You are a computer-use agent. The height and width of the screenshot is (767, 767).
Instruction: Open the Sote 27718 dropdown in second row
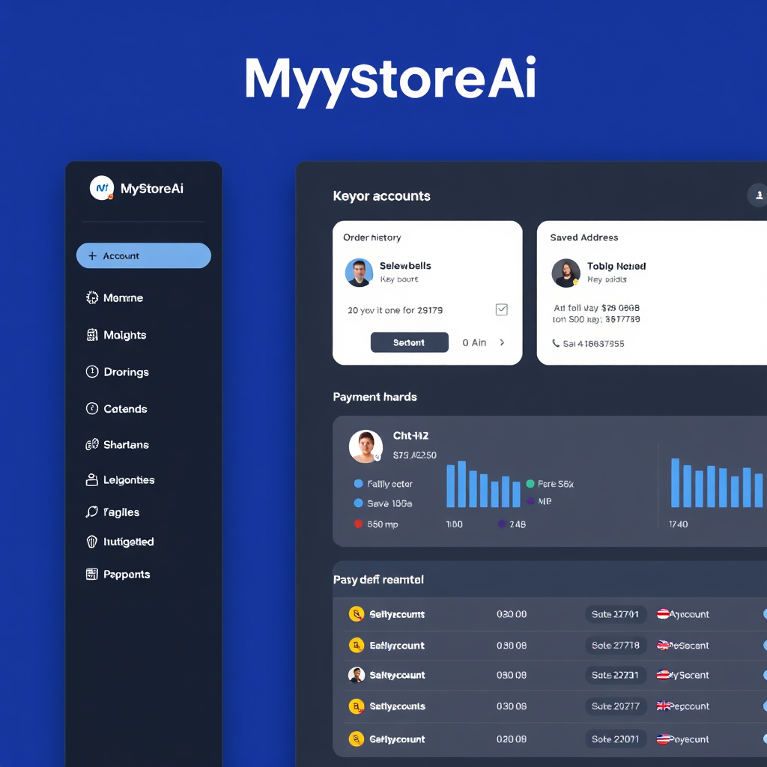(x=616, y=645)
